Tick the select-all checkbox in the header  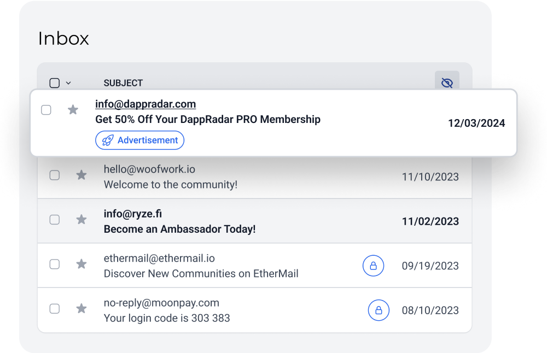click(54, 83)
